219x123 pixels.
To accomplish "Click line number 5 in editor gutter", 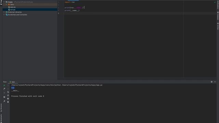I will point(59,13).
